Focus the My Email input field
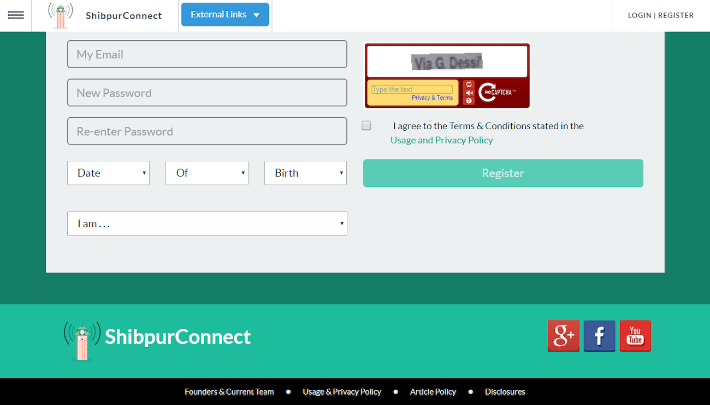 [x=207, y=55]
